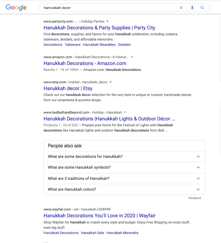
Task: Click the Feedback link below People also ask
Action: tap(195, 198)
